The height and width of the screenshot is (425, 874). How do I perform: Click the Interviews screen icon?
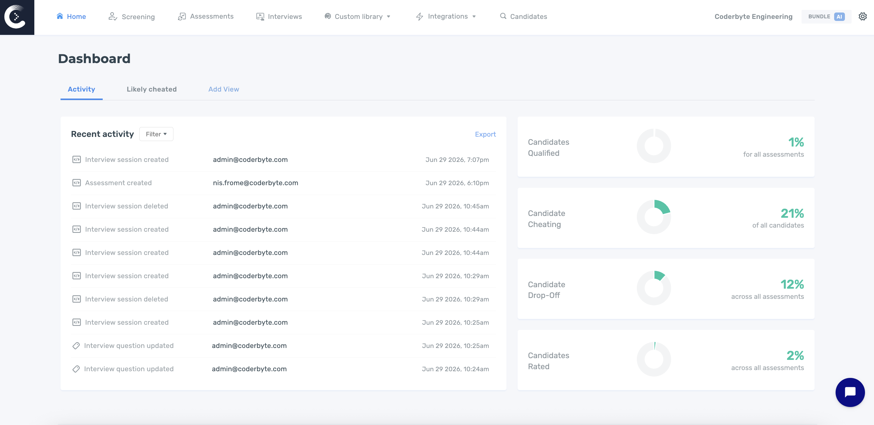point(260,16)
